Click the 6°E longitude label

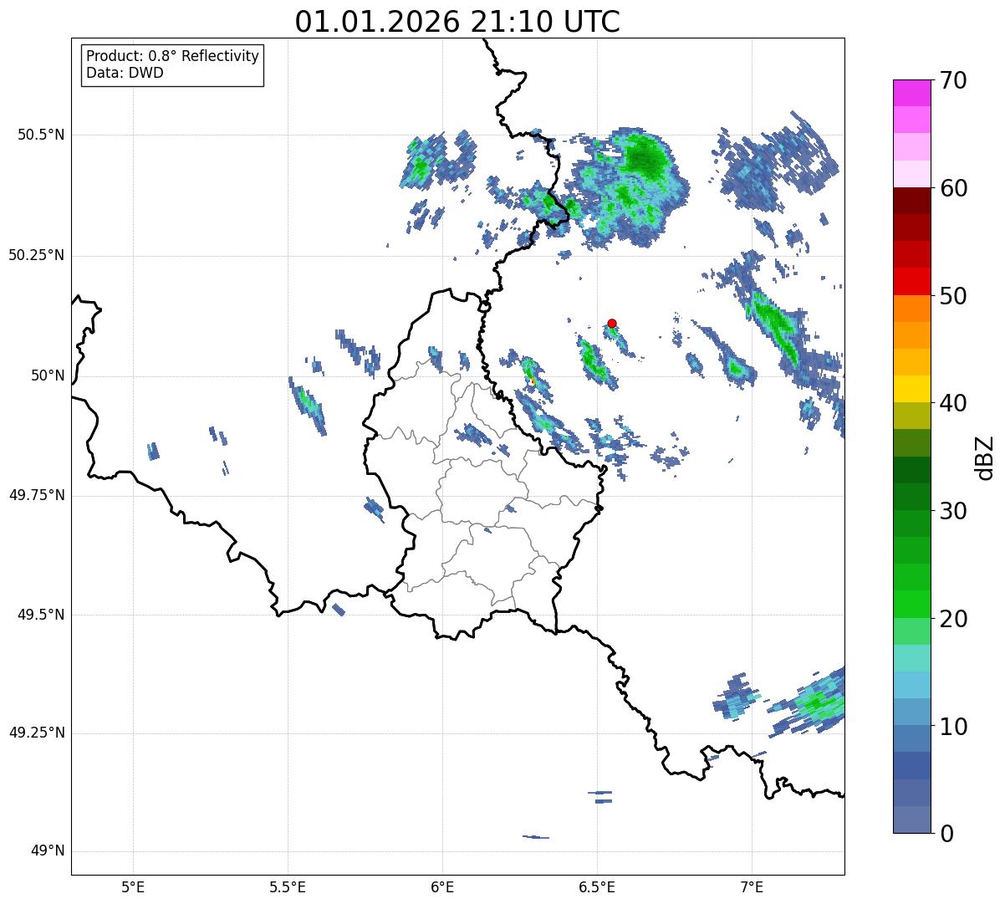[x=442, y=886]
